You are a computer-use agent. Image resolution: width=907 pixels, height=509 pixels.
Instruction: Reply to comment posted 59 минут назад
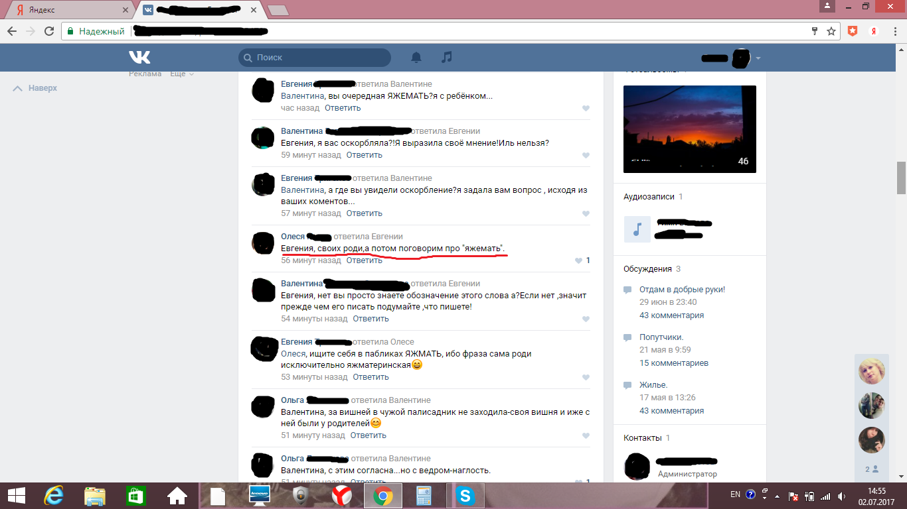(365, 155)
